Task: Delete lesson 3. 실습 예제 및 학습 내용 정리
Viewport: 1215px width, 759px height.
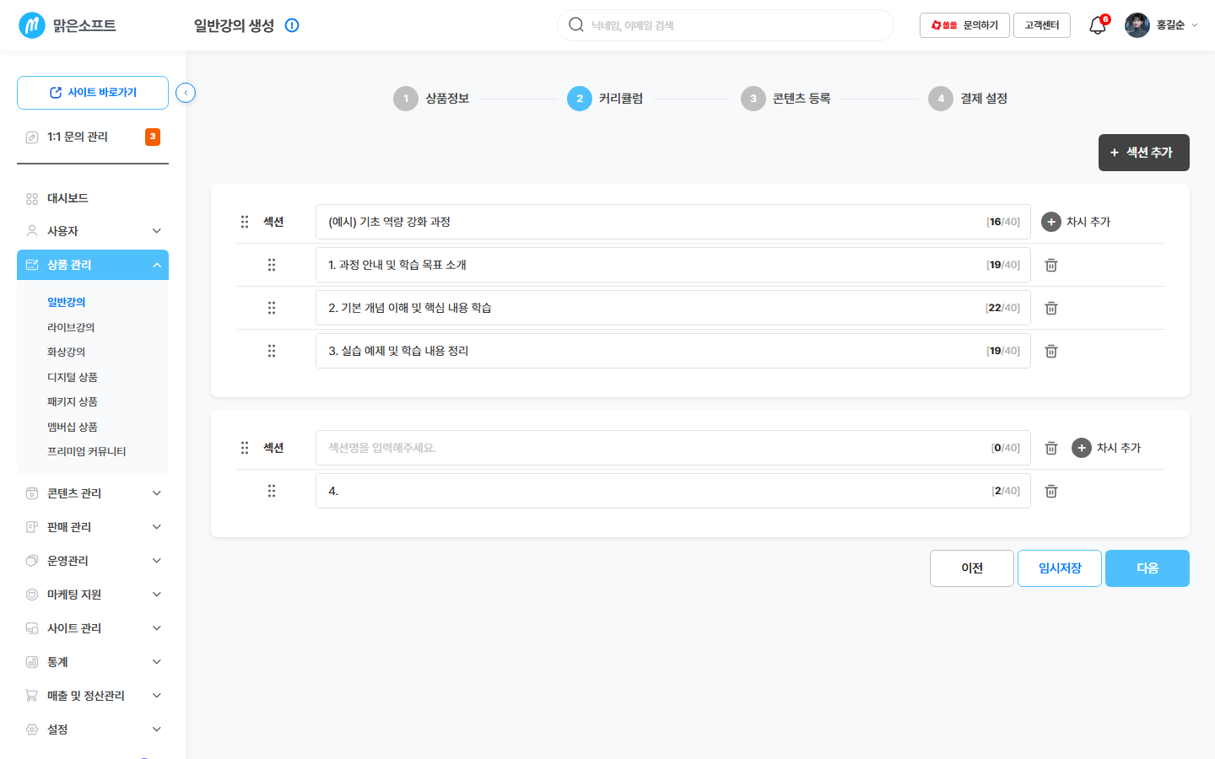Action: click(x=1051, y=351)
